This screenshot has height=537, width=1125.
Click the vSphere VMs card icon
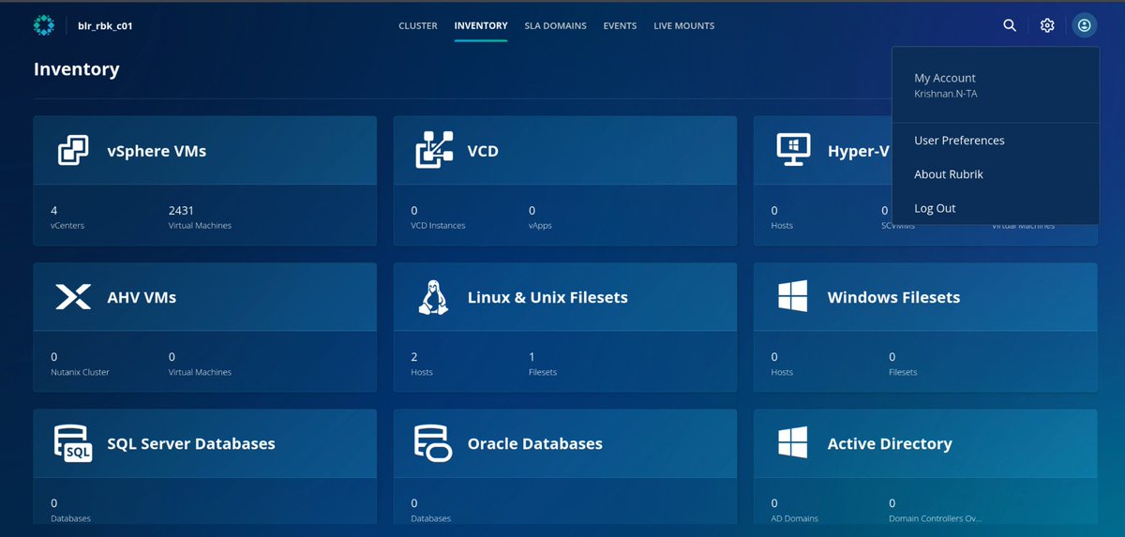tap(73, 150)
